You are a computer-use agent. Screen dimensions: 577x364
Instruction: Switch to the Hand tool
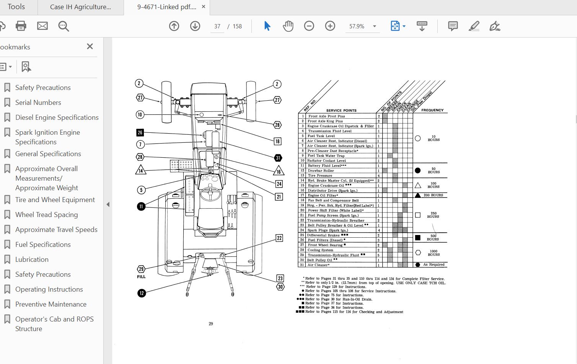(288, 26)
